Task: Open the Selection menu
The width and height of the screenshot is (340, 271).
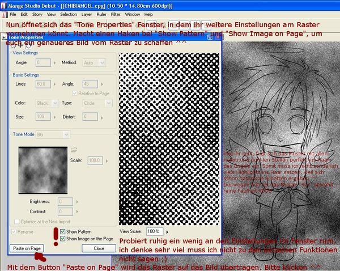Action: point(69,14)
